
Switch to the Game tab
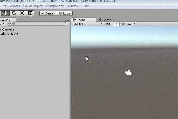[x=105, y=20]
